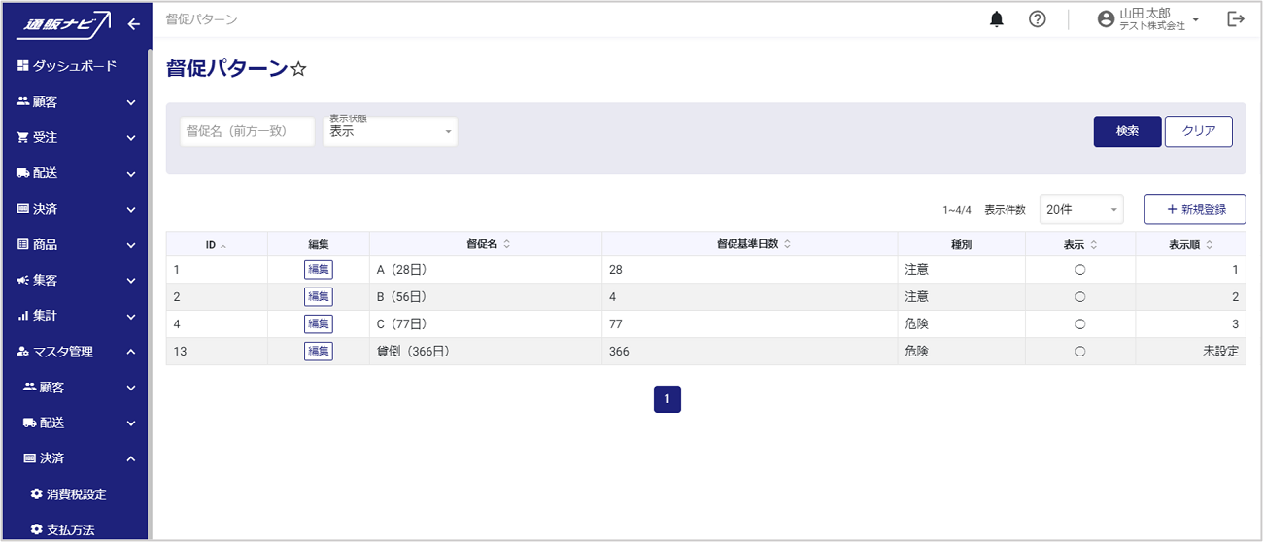This screenshot has width=1263, height=542.
Task: Click the favorite star beside page title
Action: coord(299,69)
